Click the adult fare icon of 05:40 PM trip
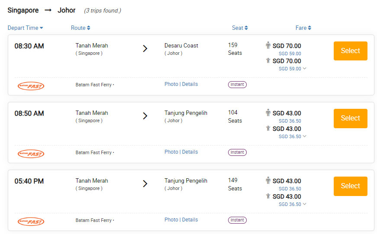Screen dimensions: 377x234 tap(268, 180)
